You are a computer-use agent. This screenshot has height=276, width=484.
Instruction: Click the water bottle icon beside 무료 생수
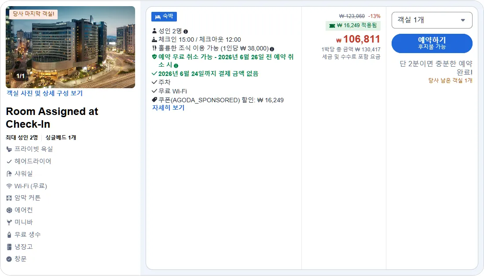point(9,235)
